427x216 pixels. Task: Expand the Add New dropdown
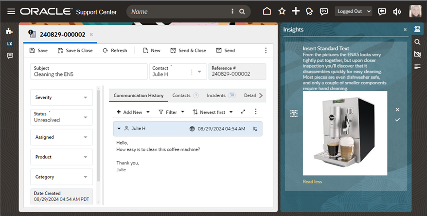(148, 112)
